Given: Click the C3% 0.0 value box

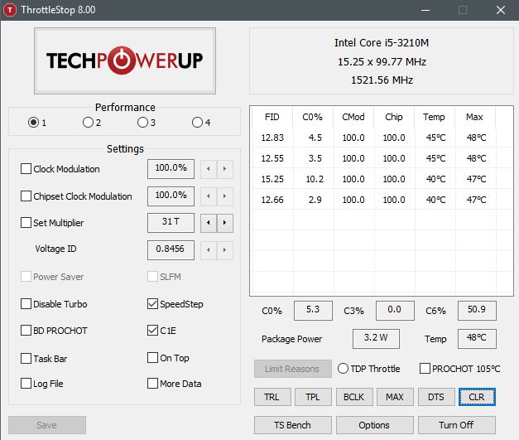Looking at the screenshot, I should pyautogui.click(x=395, y=311).
